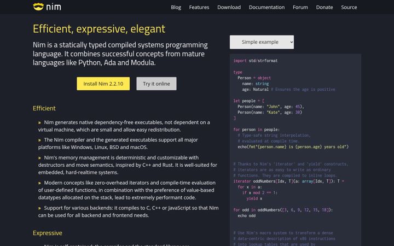This screenshot has height=246, width=394.
Task: Click the "yield x" code line
Action: click(254, 198)
